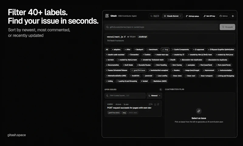Click the GitHub token button
Image resolution: width=243 pixels, height=146 pixels.
click(192, 16)
